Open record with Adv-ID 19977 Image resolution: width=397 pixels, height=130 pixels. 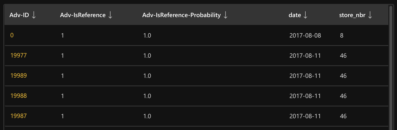tap(19, 56)
